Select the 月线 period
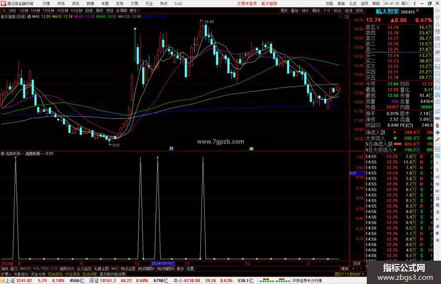This screenshot has width=441, height=284. tap(110, 10)
